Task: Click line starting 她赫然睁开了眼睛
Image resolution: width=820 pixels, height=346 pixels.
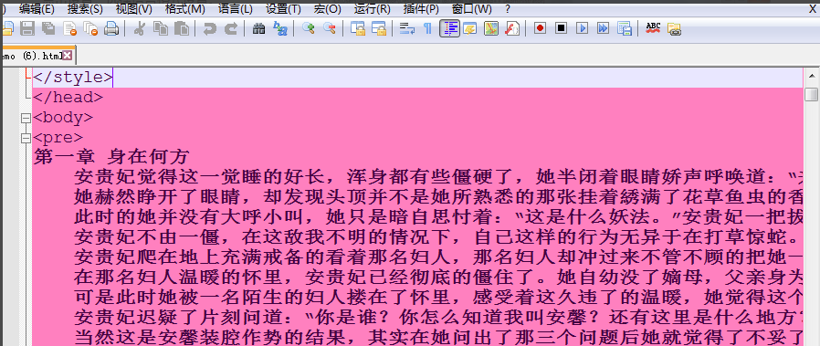Action: point(438,197)
